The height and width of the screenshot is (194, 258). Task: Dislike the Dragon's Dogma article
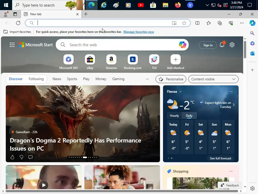[21, 157]
